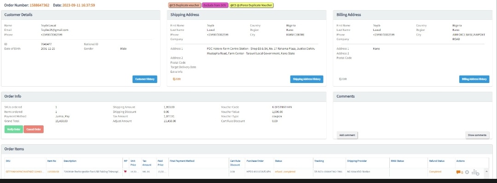Click the refund_completed status link
This screenshot has height=183, width=497.
coord(285,171)
